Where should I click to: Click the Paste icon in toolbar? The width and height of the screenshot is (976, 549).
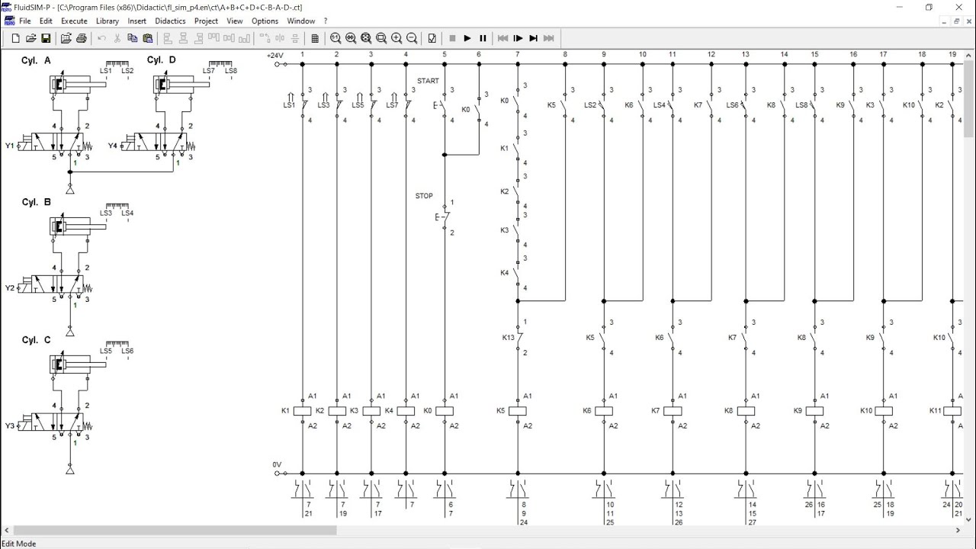[x=148, y=38]
